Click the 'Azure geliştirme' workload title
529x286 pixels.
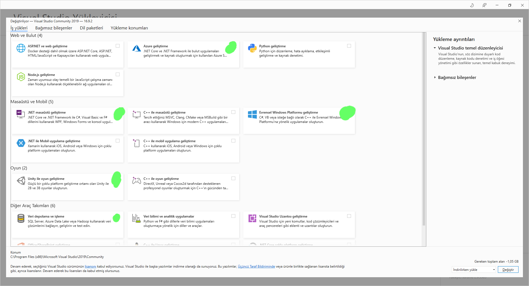coord(156,46)
